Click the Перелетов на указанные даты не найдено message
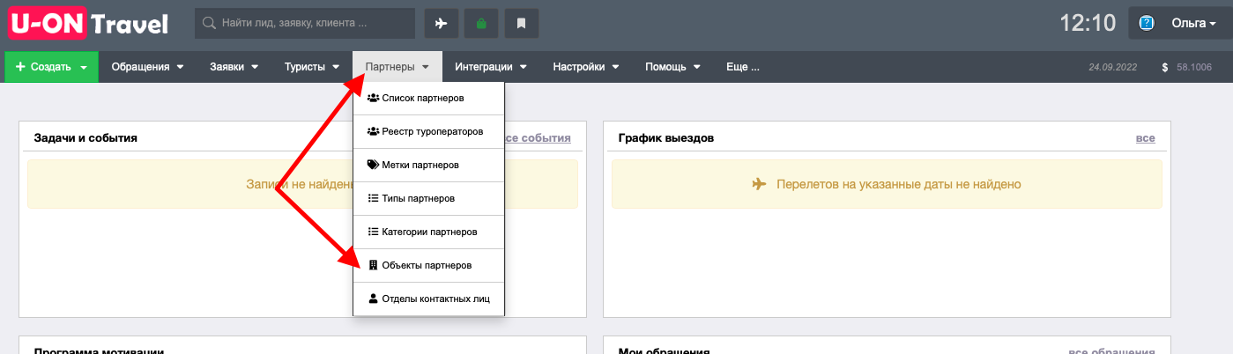The image size is (1233, 354). click(x=898, y=184)
